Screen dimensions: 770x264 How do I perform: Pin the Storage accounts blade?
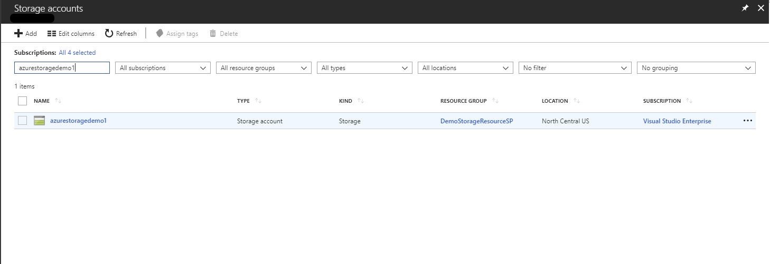pos(745,8)
